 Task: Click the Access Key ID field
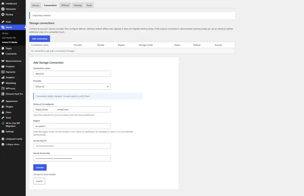click(72, 146)
